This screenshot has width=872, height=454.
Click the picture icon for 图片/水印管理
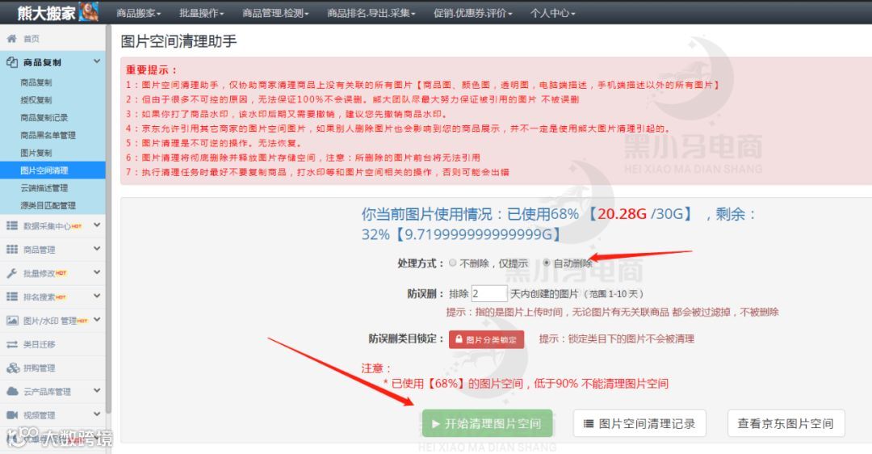click(11, 321)
